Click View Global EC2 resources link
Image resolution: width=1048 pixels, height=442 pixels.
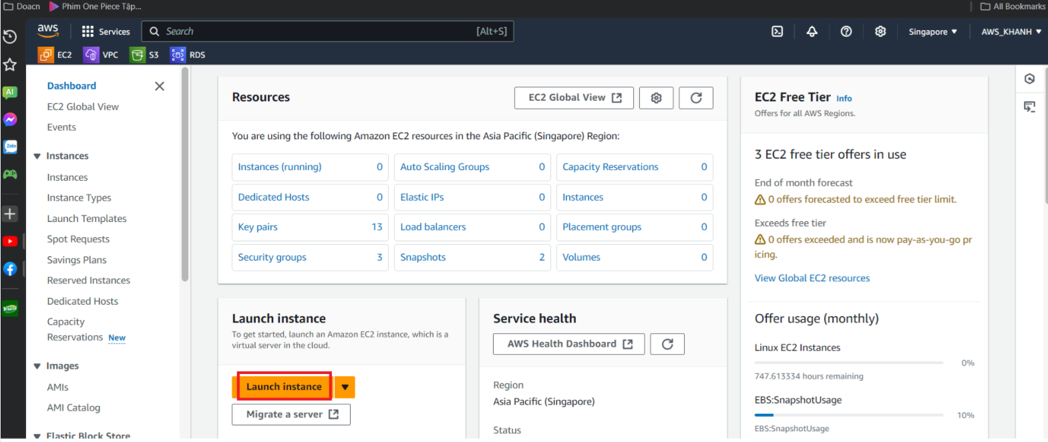(812, 279)
